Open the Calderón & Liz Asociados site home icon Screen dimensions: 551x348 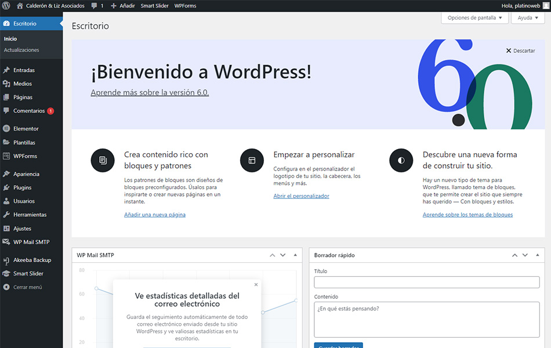20,6
